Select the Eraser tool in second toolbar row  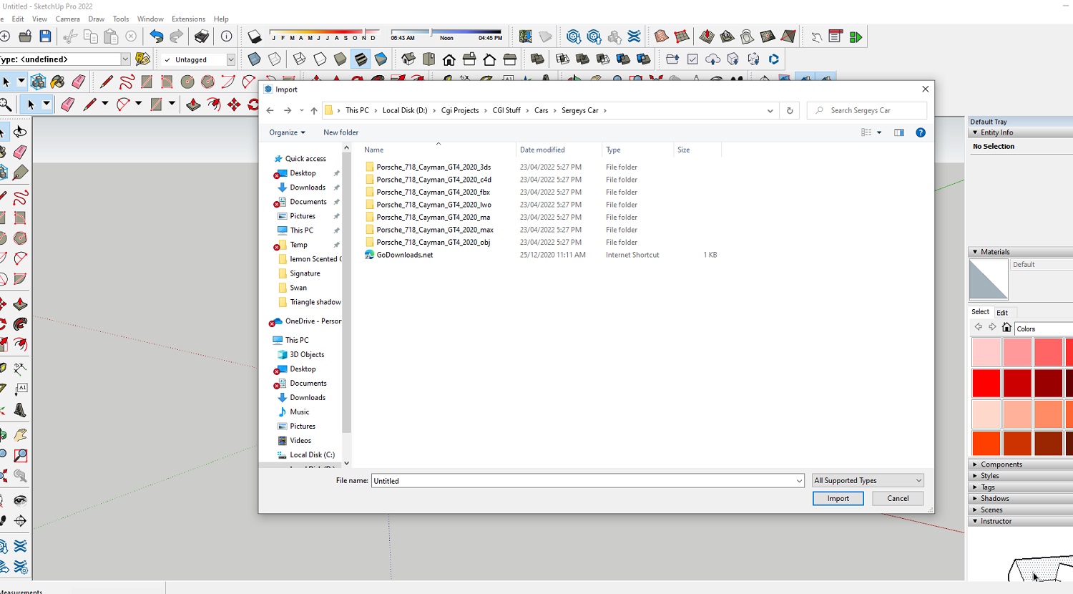(x=68, y=104)
